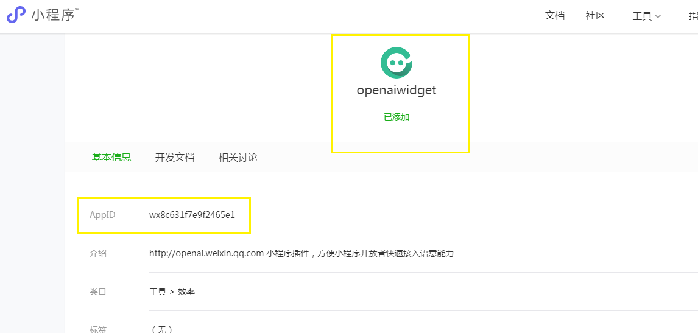Click the AppID value wx8c631f7e9f2465e1
The width and height of the screenshot is (698, 333).
(x=192, y=215)
